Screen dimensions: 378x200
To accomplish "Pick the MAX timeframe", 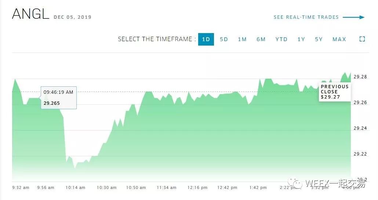I will (x=339, y=39).
